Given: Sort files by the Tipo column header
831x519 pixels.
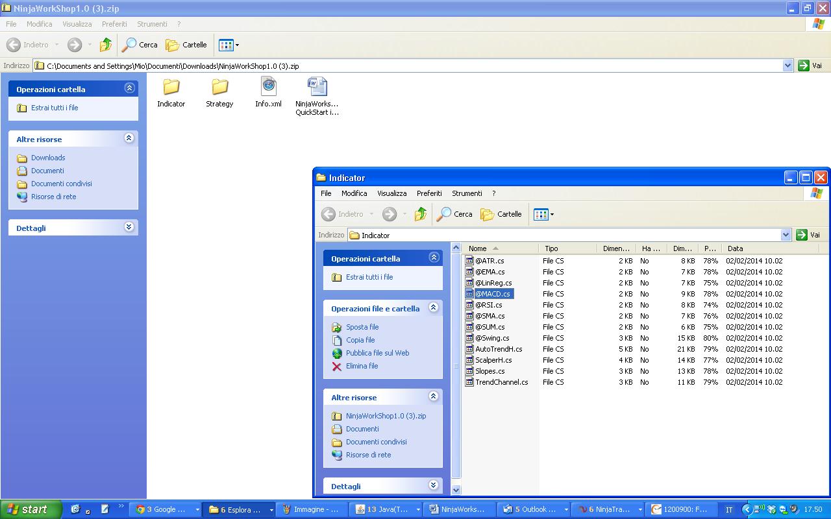Looking at the screenshot, I should click(567, 248).
